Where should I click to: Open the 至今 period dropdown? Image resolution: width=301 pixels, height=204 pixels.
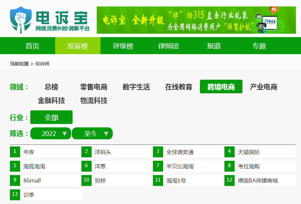click(x=92, y=133)
